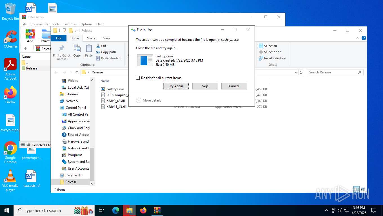Open Google Chrome desktop shortcut

[10, 152]
